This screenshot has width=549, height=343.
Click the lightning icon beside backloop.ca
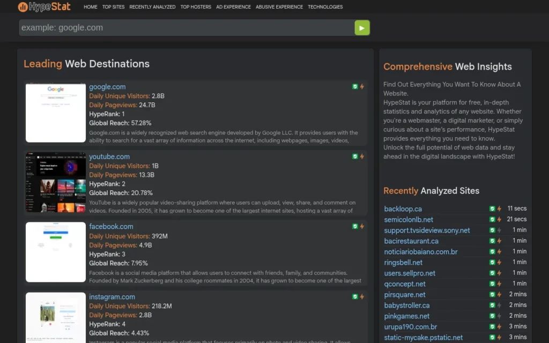click(499, 208)
